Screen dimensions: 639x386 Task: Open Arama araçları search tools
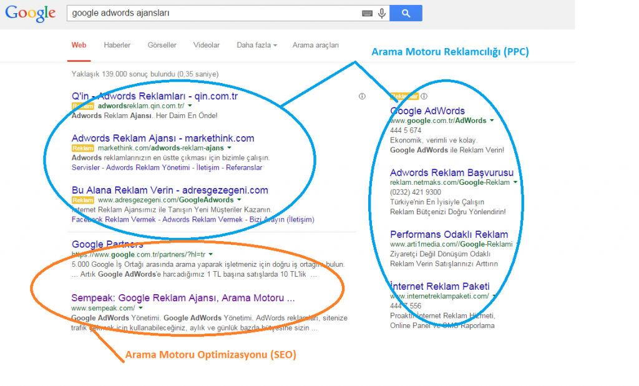tap(315, 45)
